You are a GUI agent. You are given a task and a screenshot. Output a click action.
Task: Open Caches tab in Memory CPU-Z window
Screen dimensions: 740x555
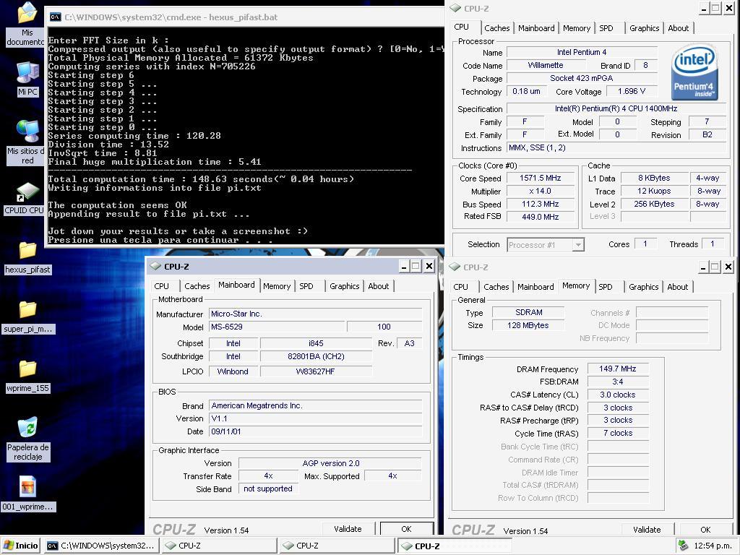tap(496, 286)
